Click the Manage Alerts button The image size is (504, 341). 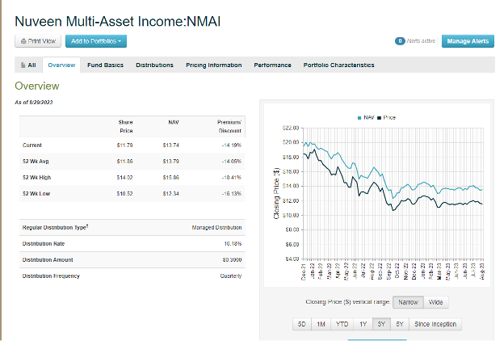[468, 41]
